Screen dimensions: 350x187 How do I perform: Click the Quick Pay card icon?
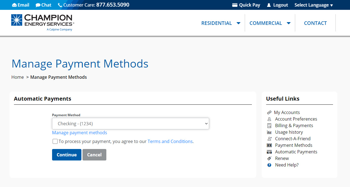tap(235, 5)
